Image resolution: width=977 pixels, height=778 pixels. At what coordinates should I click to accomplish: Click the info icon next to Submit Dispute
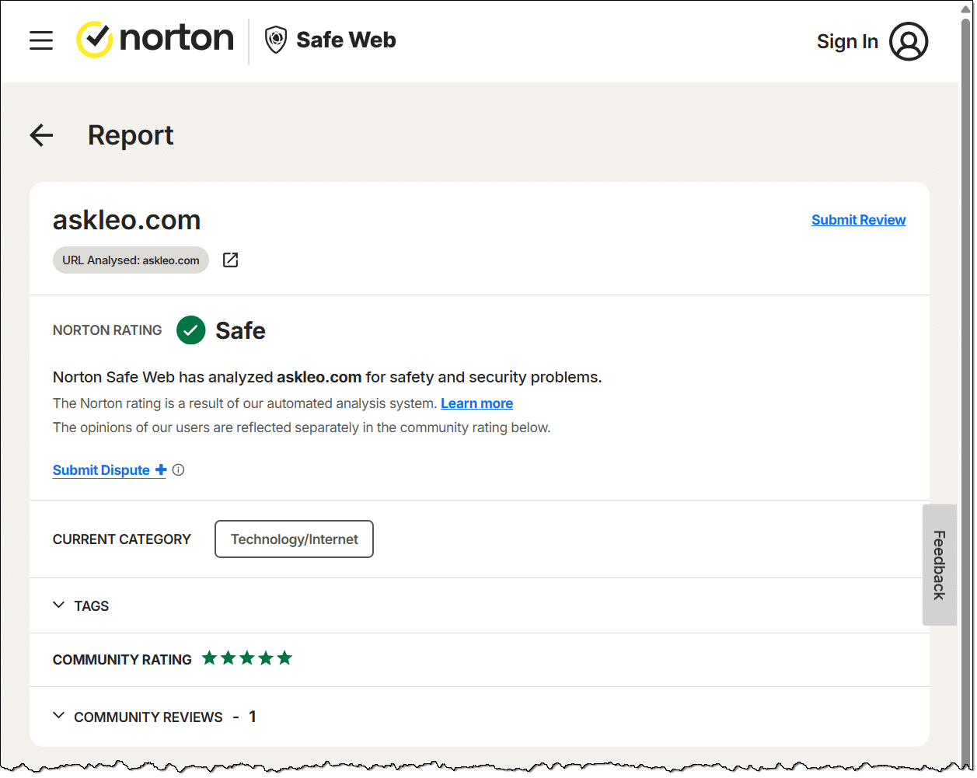[x=178, y=469]
